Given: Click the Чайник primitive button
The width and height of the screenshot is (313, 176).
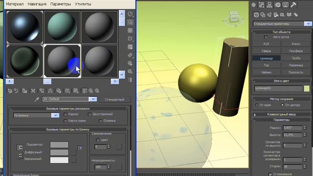Looking at the screenshot, I should (x=266, y=72).
